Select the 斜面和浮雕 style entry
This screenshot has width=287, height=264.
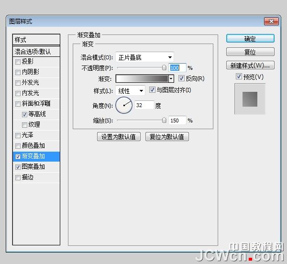36,104
